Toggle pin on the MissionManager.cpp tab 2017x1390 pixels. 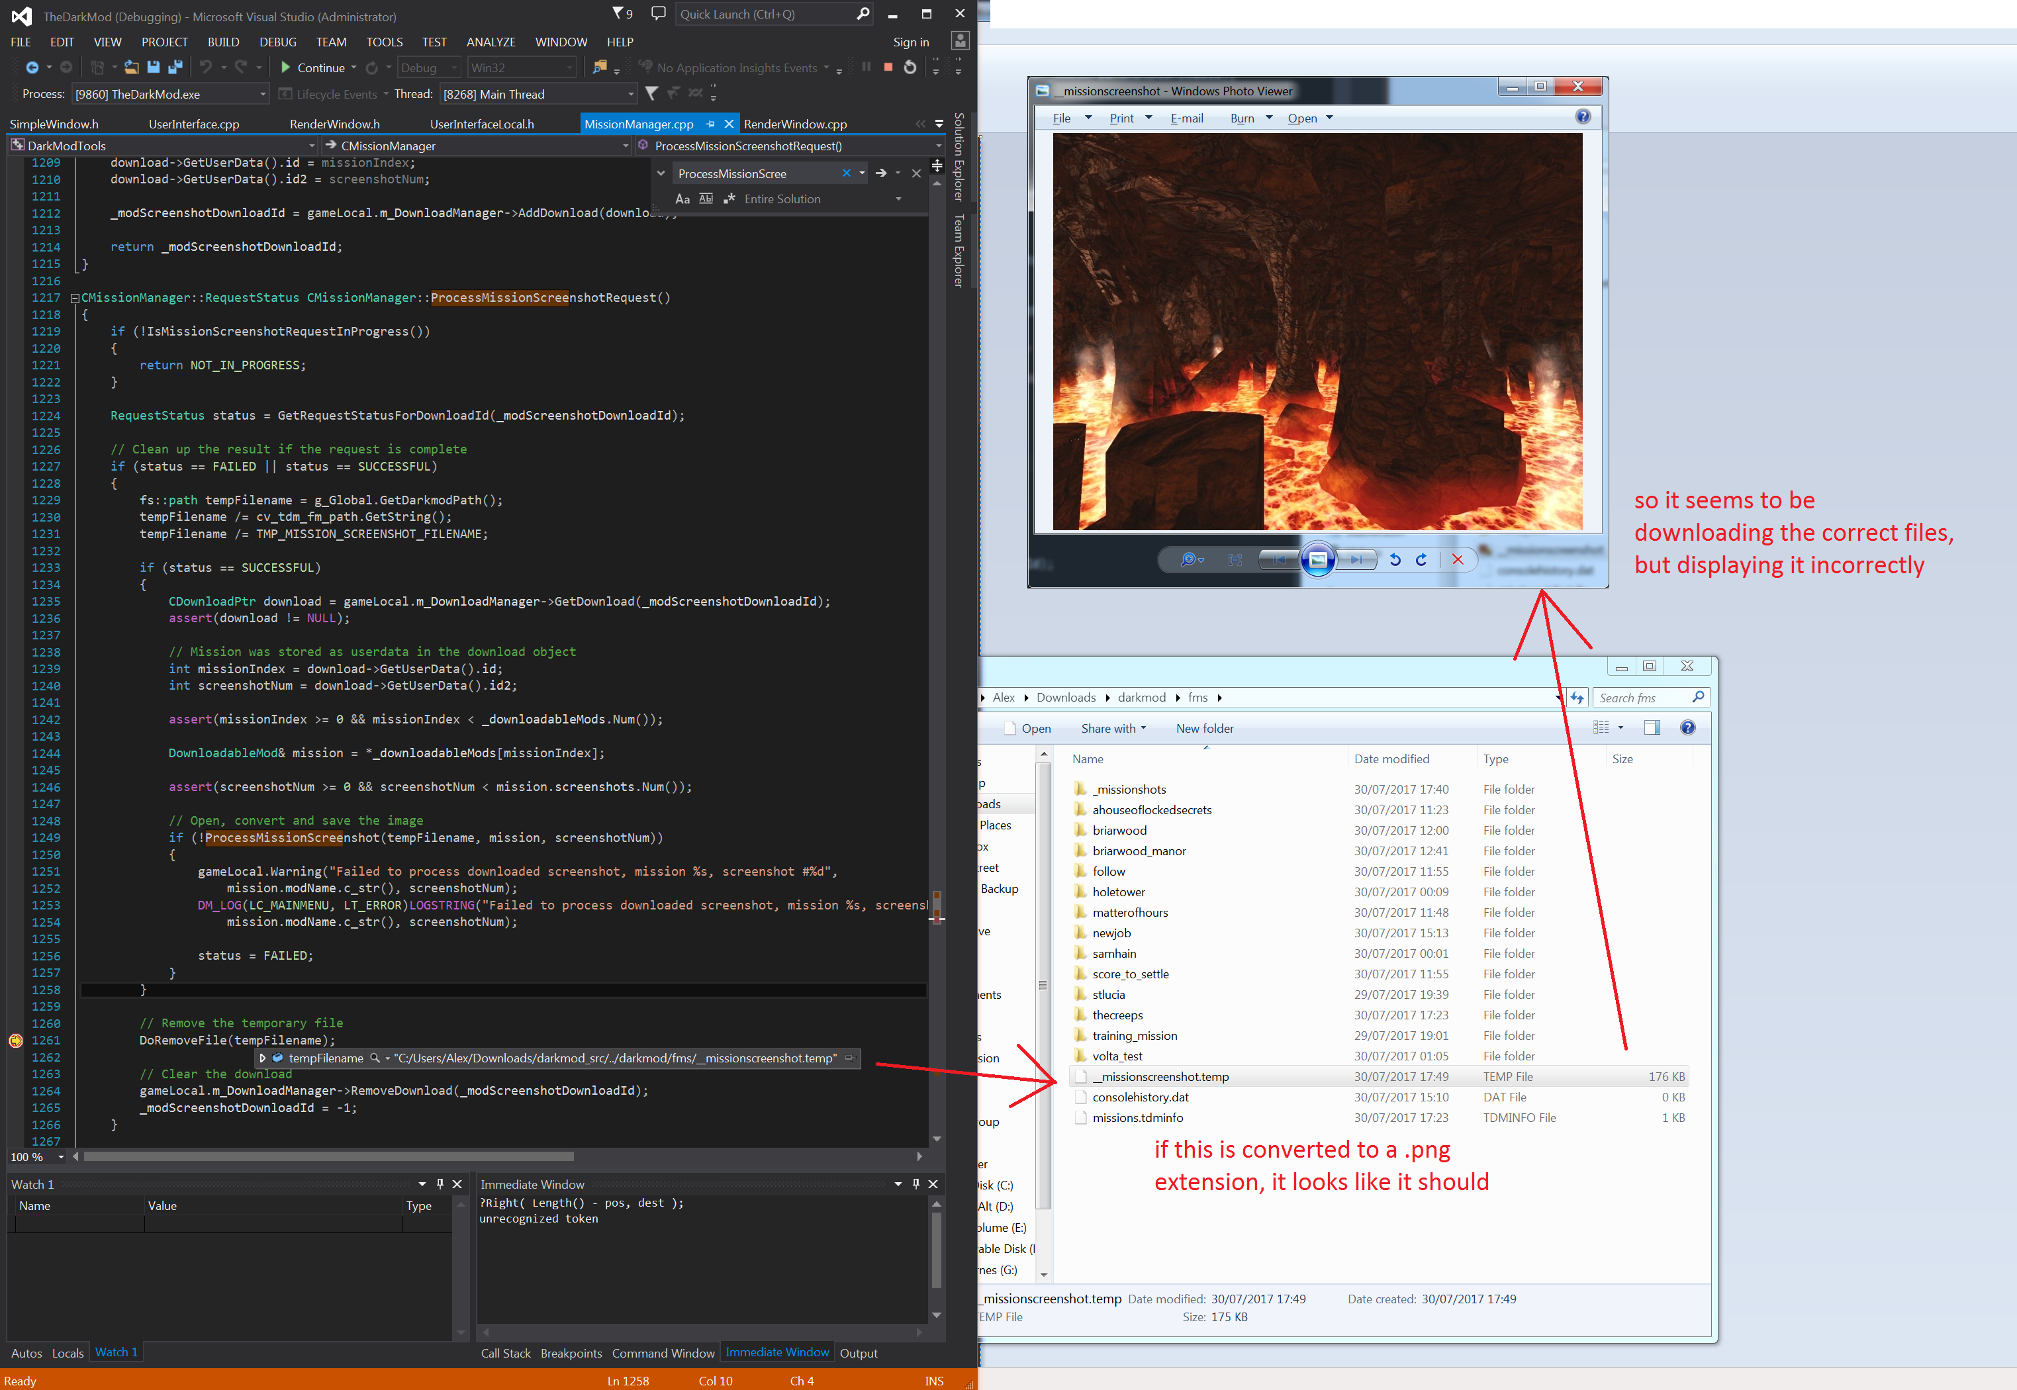711,124
